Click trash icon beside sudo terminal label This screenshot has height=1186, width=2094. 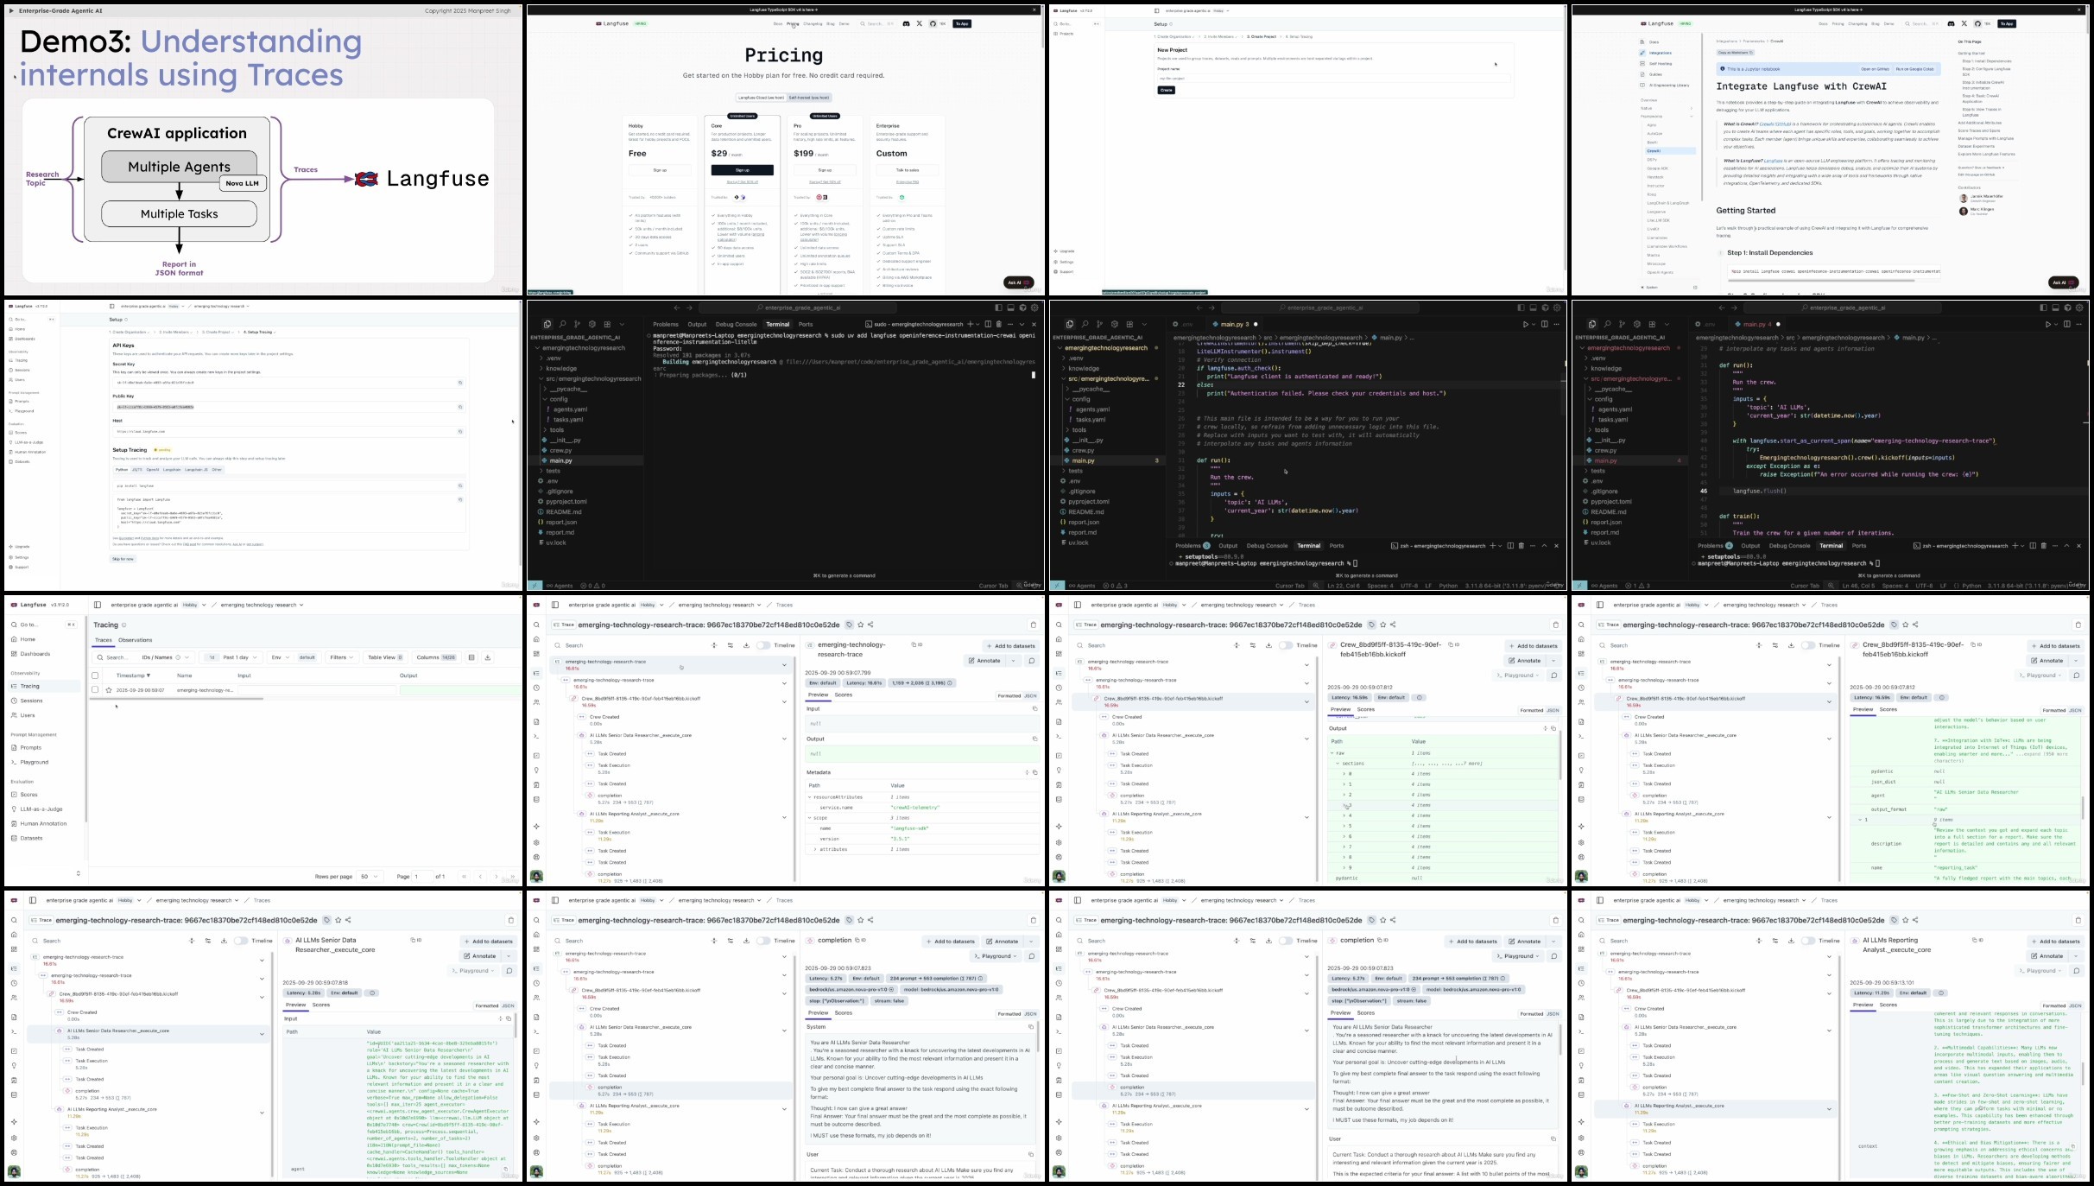(999, 325)
